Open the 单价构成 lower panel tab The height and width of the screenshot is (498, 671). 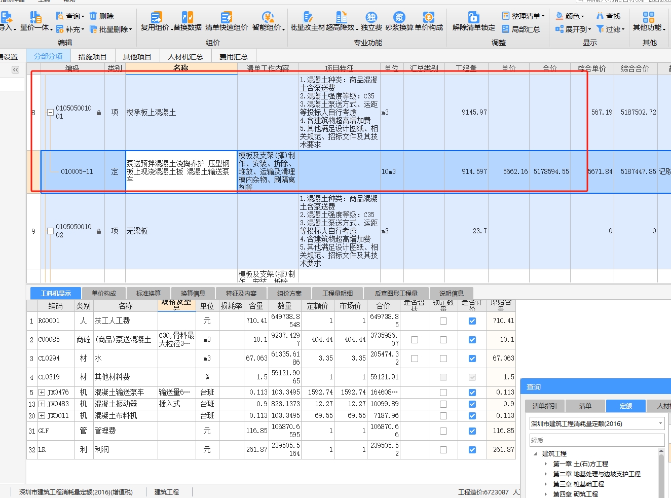click(104, 293)
